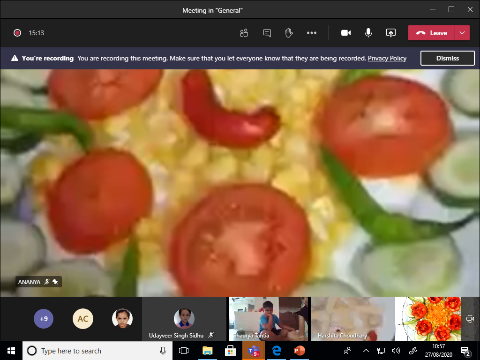Open the Windows Ink pen tray icon
This screenshot has height=360, width=480.
[413, 351]
